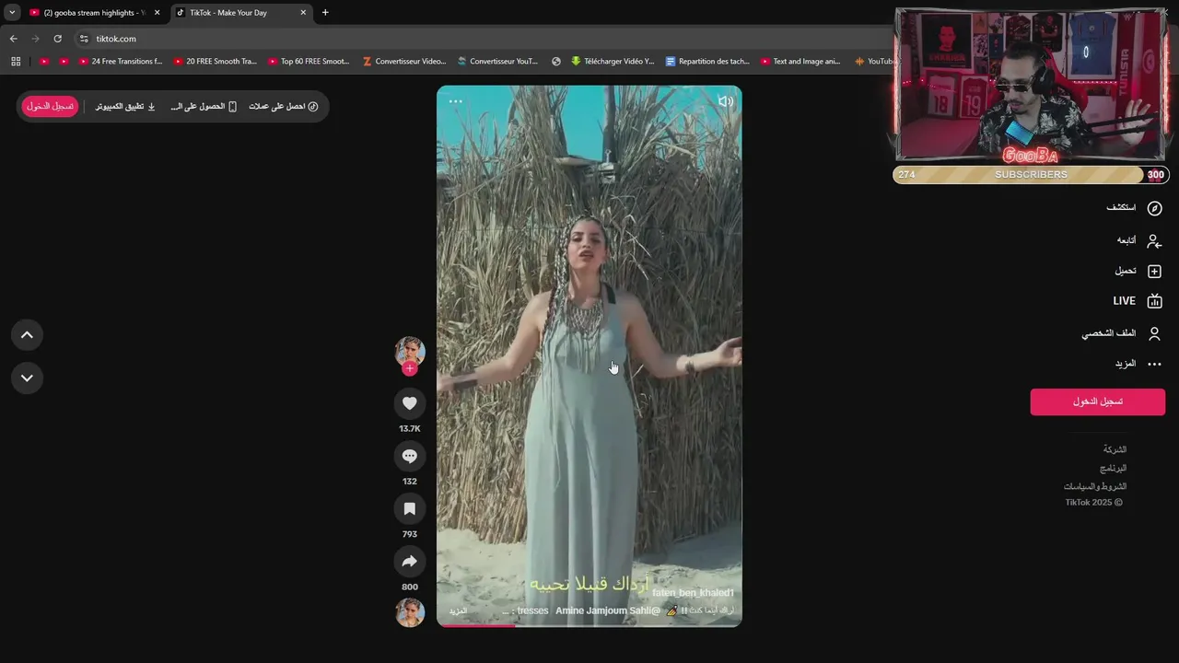The width and height of the screenshot is (1179, 663).
Task: Follow creator with the red plus badge
Action: [410, 368]
